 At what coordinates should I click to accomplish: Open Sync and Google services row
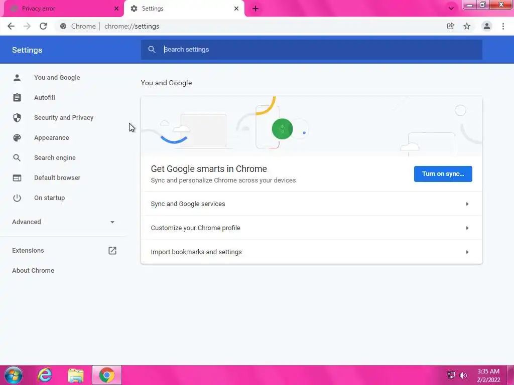311,204
